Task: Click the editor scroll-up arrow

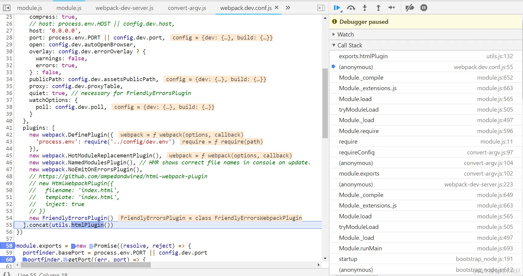Action: point(325,18)
